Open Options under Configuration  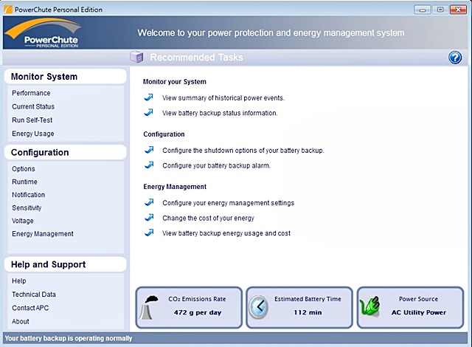[23, 168]
